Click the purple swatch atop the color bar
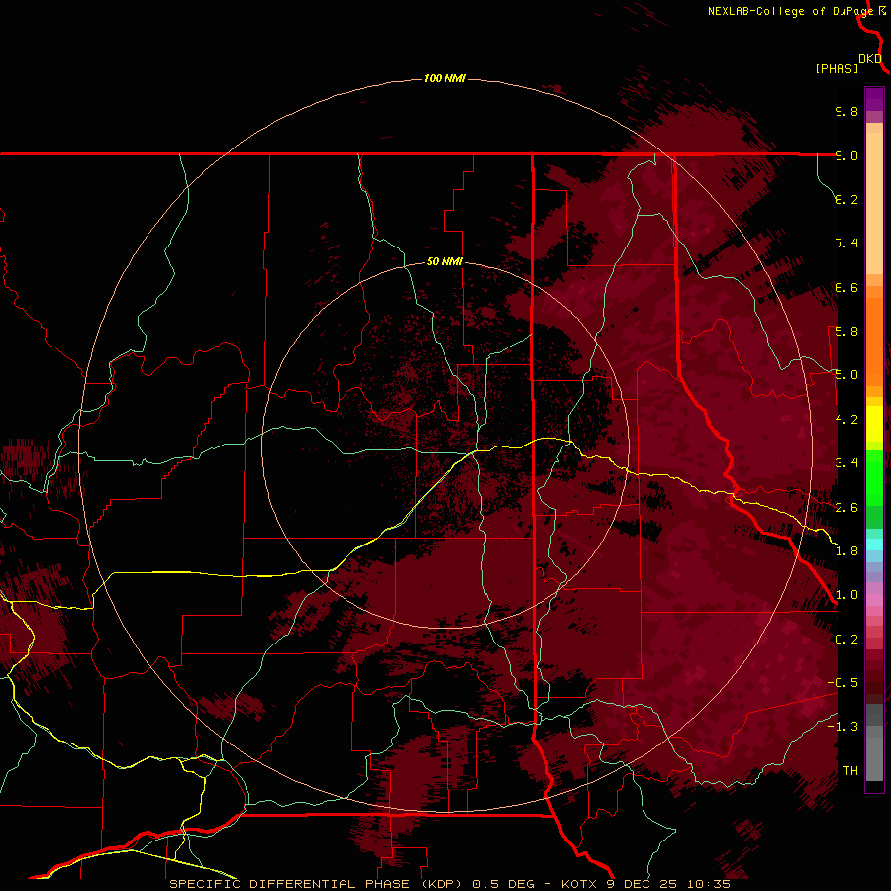This screenshot has width=891, height=891. coord(874,99)
